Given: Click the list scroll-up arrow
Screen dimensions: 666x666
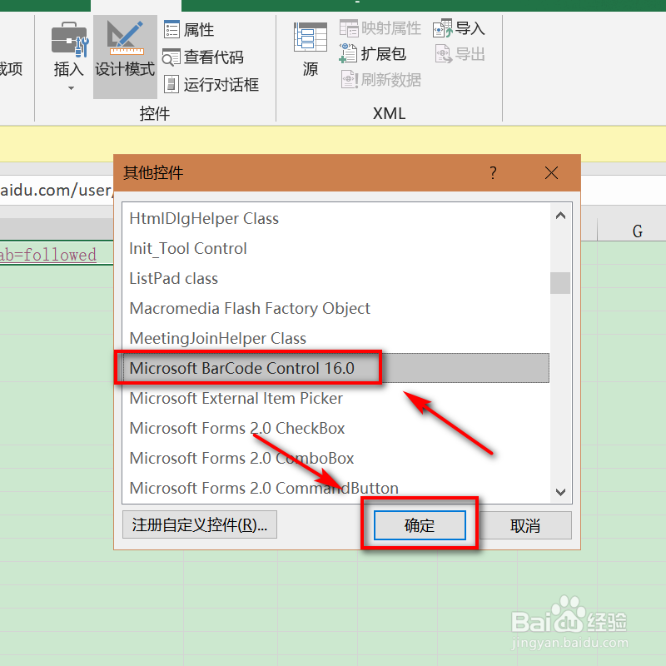Looking at the screenshot, I should point(560,216).
